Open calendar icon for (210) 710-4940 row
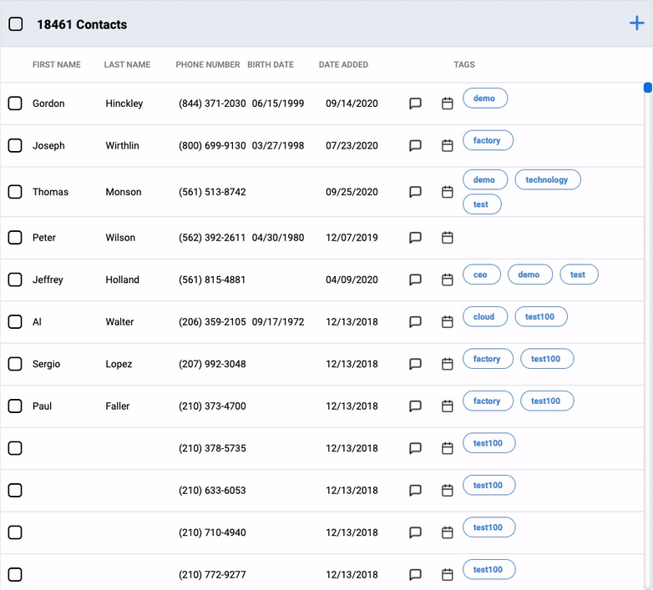 [448, 532]
